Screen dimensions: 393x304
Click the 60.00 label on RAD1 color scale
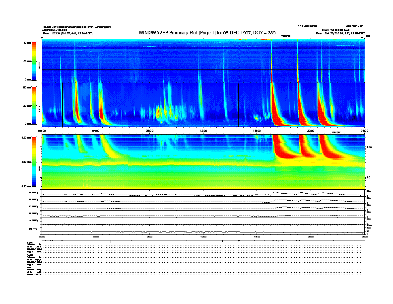[27, 87]
